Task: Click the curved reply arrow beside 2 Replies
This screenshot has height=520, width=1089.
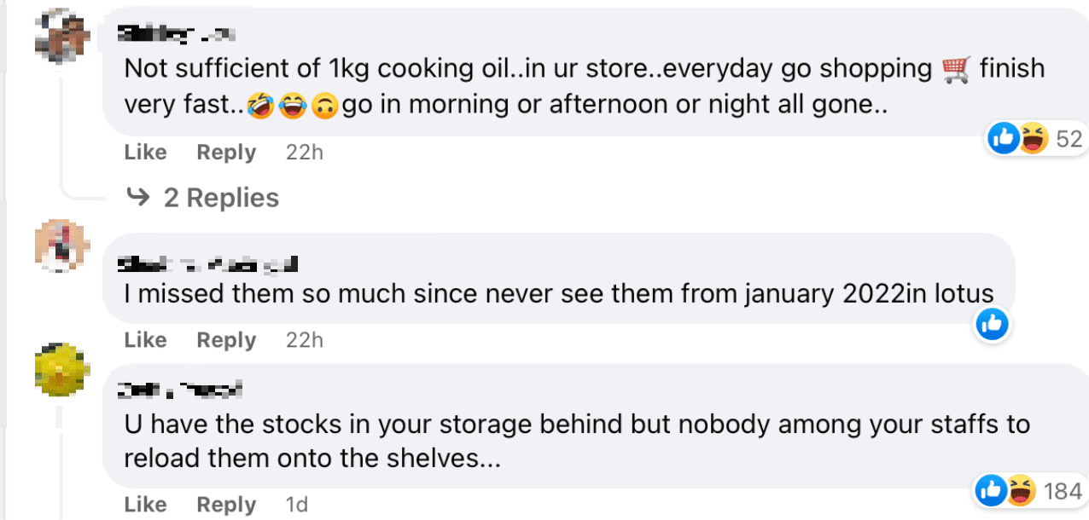Action: click(x=137, y=197)
